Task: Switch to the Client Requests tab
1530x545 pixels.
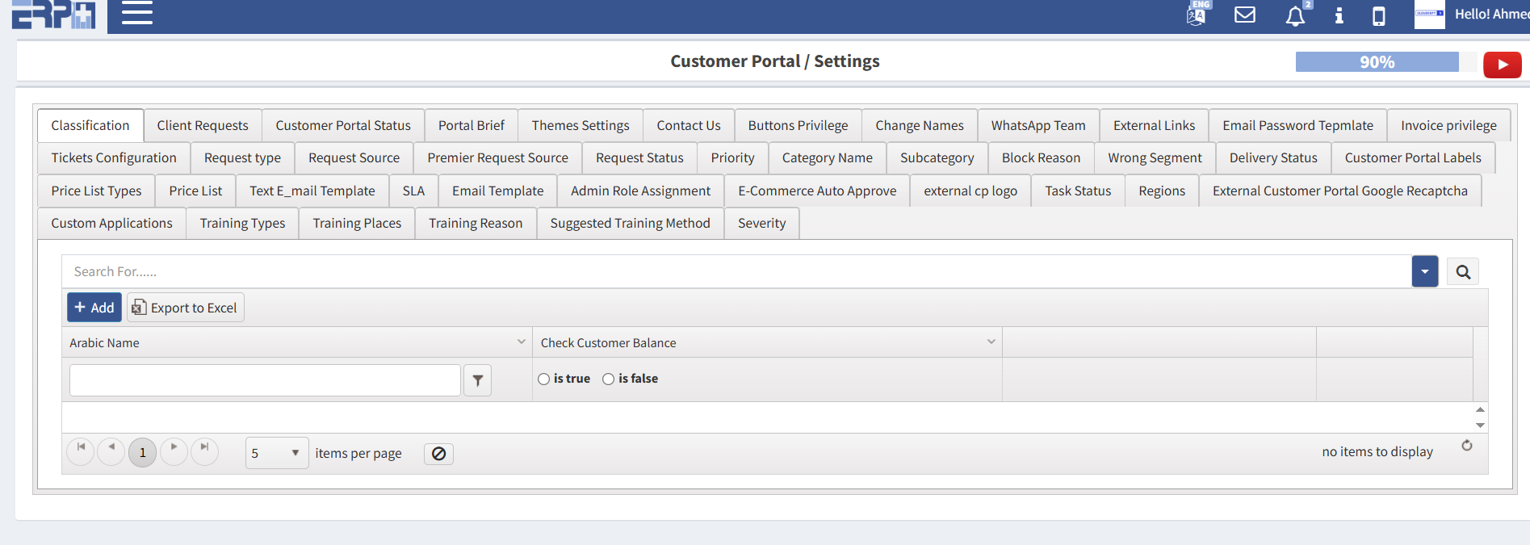Action: [x=203, y=125]
